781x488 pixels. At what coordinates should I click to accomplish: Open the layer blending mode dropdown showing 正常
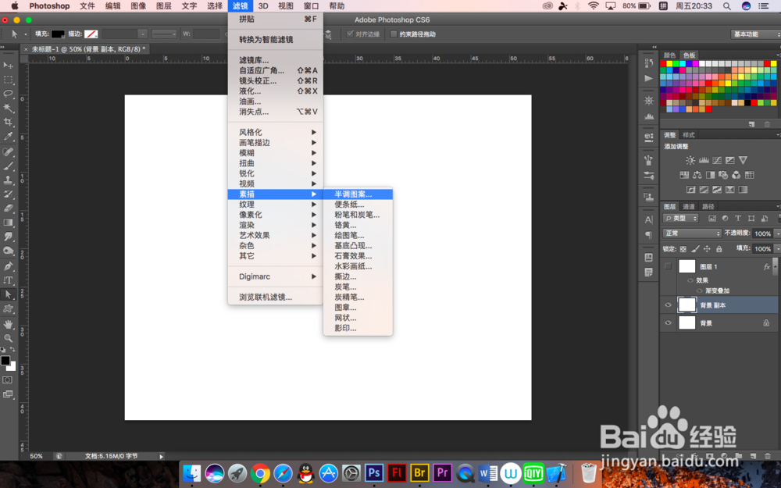(691, 233)
